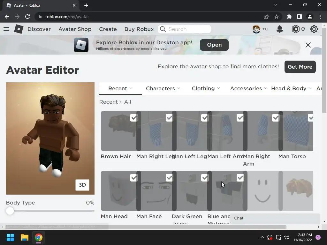Open the notifications bell
Viewport: 327px width, 245px height.
pyautogui.click(x=280, y=29)
